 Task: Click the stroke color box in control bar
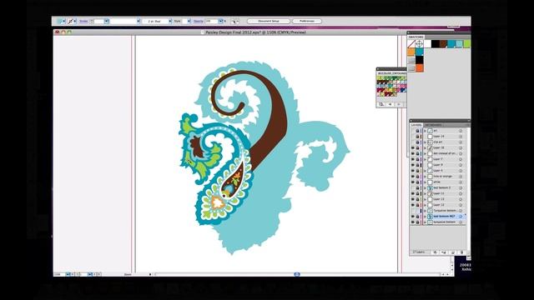coord(70,21)
